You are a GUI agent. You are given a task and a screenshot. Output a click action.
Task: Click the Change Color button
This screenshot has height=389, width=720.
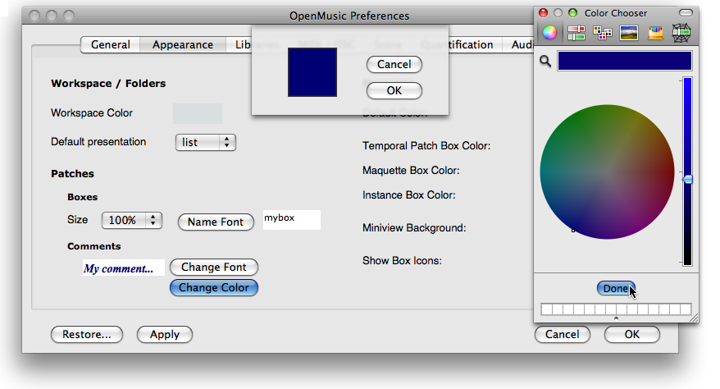[213, 287]
